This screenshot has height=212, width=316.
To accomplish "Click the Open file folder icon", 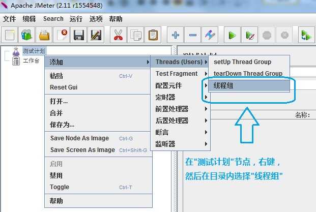I will click(44, 35).
